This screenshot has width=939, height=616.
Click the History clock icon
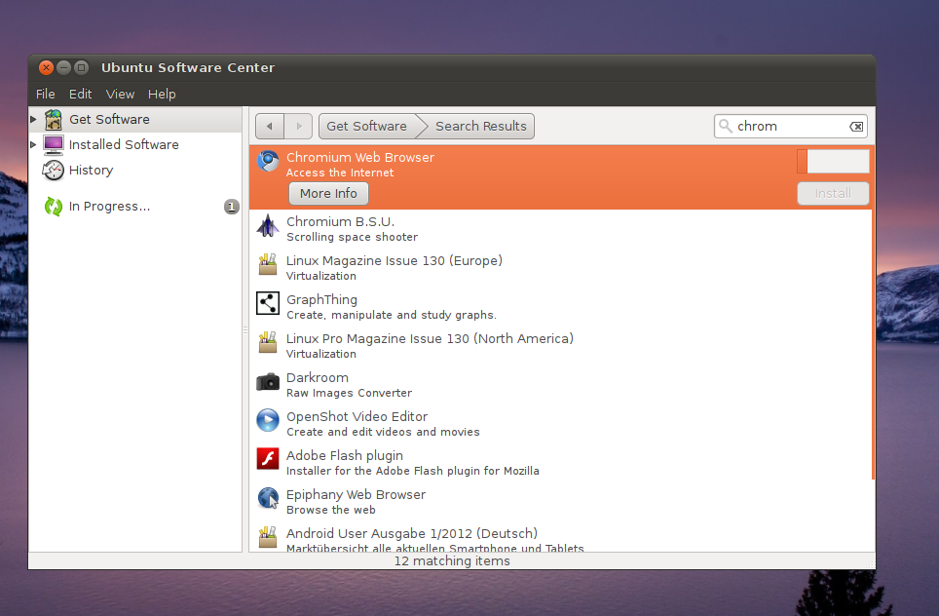coord(54,171)
